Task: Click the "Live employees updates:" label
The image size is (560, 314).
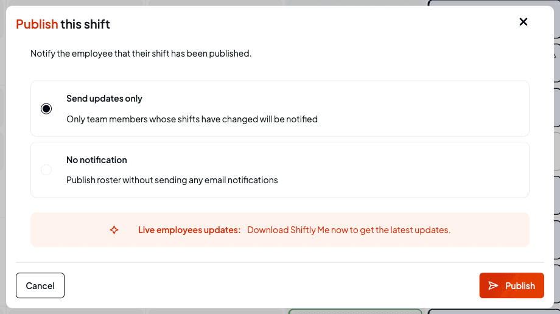Action: 189,229
